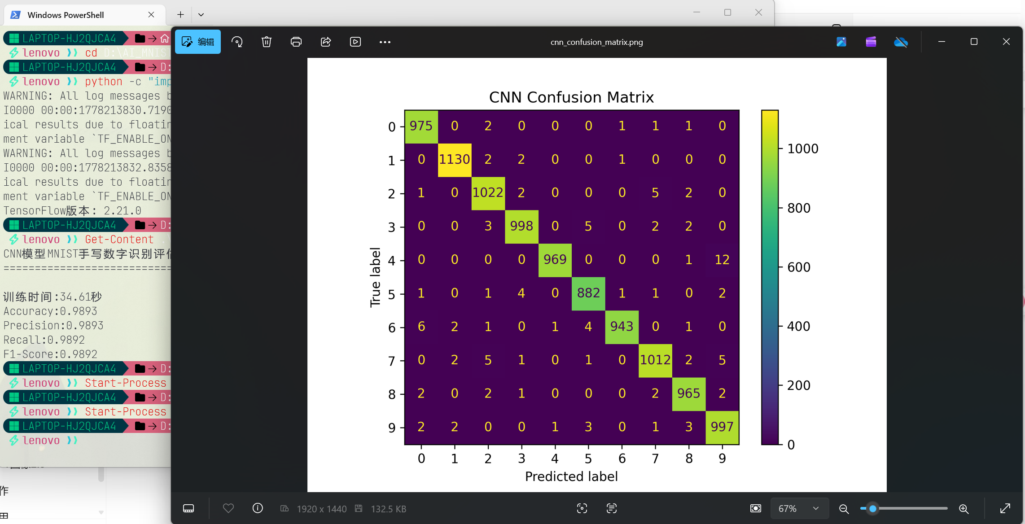Screen dimensions: 1025x524
Task: Click the zoom out magnifier
Action: [844, 509]
